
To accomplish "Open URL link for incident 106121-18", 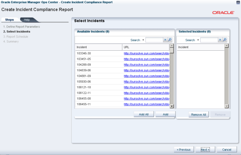I will click(x=147, y=87).
